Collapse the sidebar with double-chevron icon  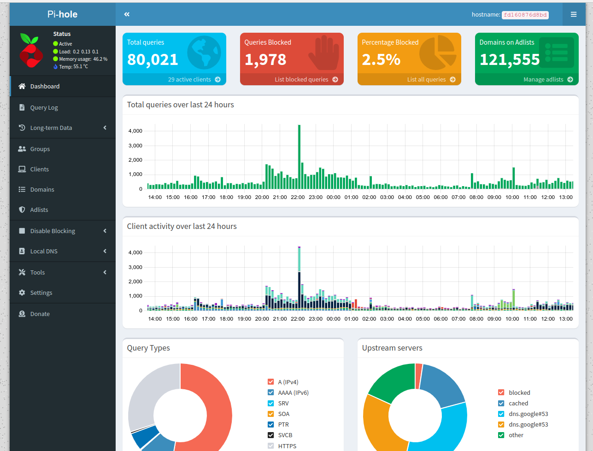point(127,14)
